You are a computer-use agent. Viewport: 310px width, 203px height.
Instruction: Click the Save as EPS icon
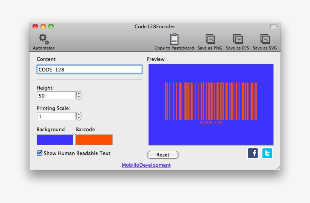237,39
